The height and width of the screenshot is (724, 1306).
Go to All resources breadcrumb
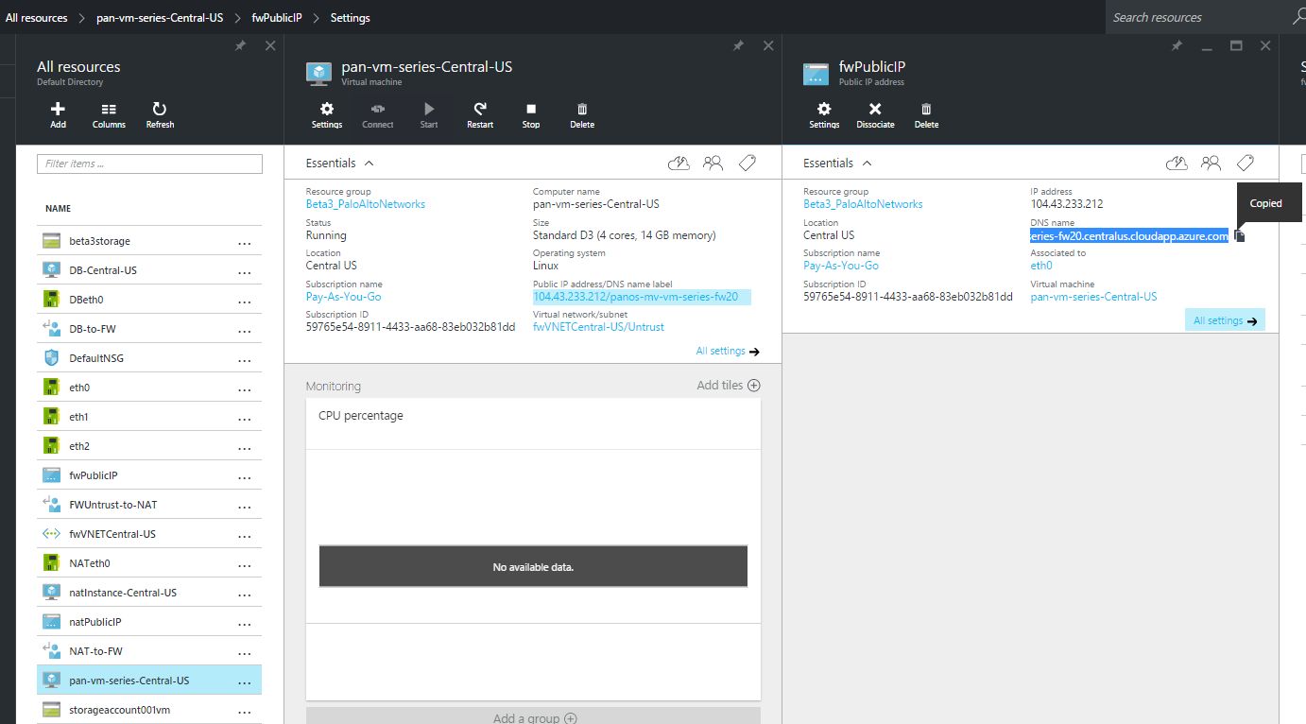coord(36,18)
